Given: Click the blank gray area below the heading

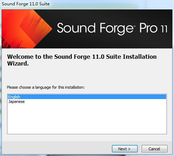Looking at the screenshot, I should point(87,76).
